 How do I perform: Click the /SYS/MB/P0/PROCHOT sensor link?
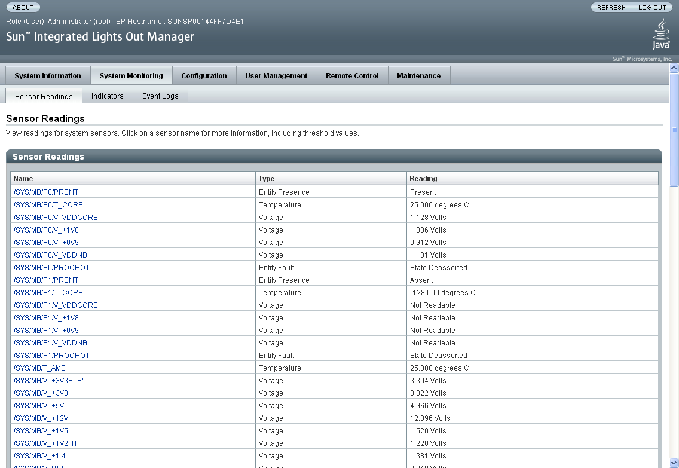(51, 268)
